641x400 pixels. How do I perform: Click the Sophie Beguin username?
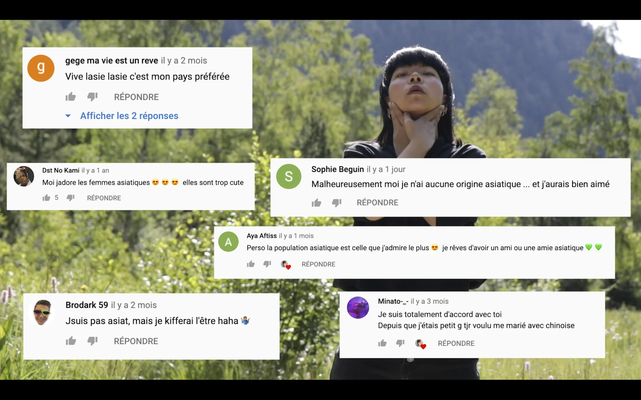338,169
